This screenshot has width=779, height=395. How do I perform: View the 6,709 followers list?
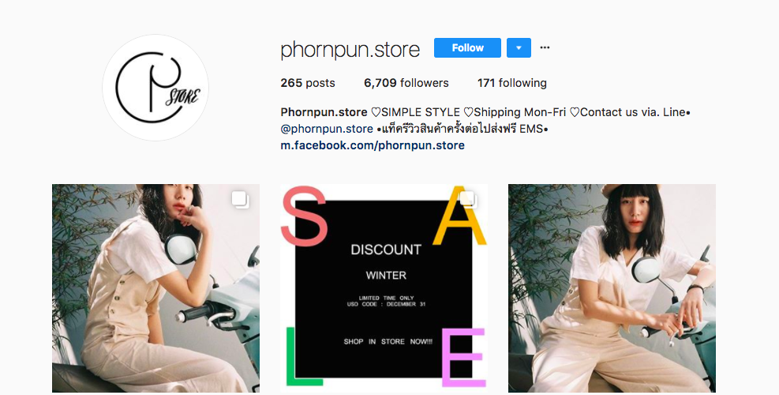(406, 83)
